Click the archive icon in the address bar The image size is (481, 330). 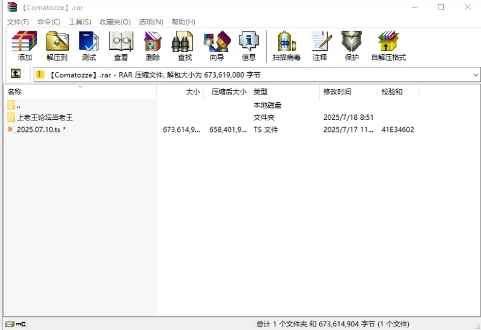pos(40,75)
